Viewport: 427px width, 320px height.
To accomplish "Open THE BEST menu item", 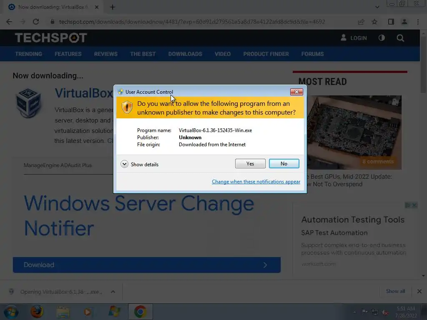I will click(x=143, y=54).
